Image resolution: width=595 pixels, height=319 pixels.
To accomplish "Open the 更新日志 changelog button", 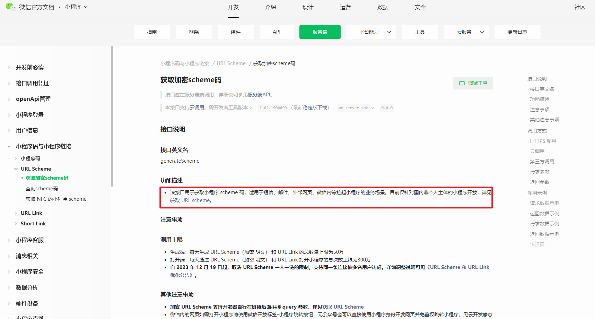I will click(517, 32).
